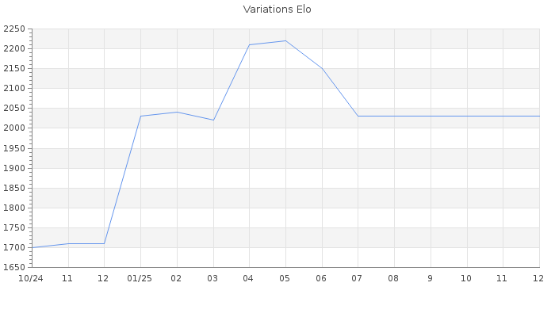
Task: Click the line's data point at month 03
Action: point(213,120)
